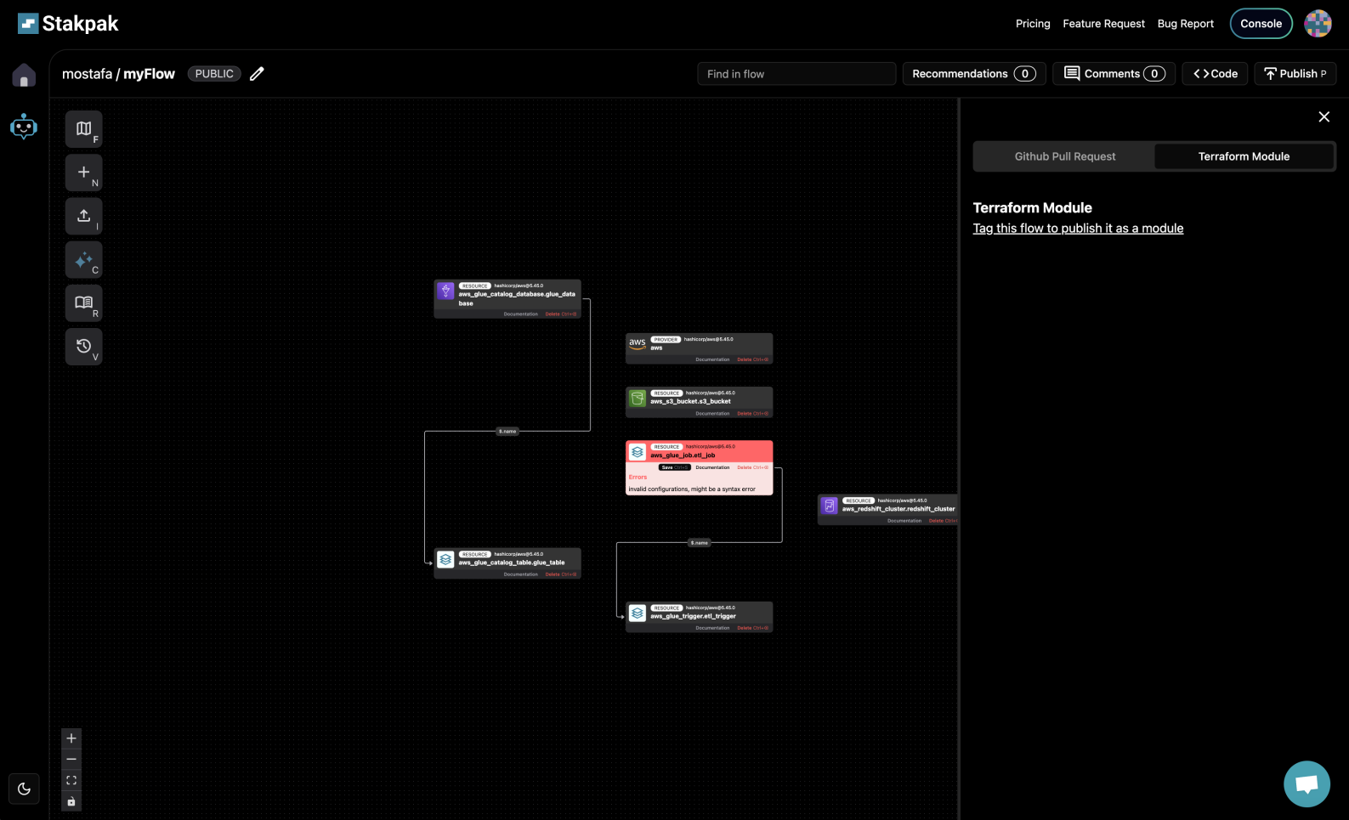The height and width of the screenshot is (820, 1349).
Task: Open version history clock icon
Action: 83,347
